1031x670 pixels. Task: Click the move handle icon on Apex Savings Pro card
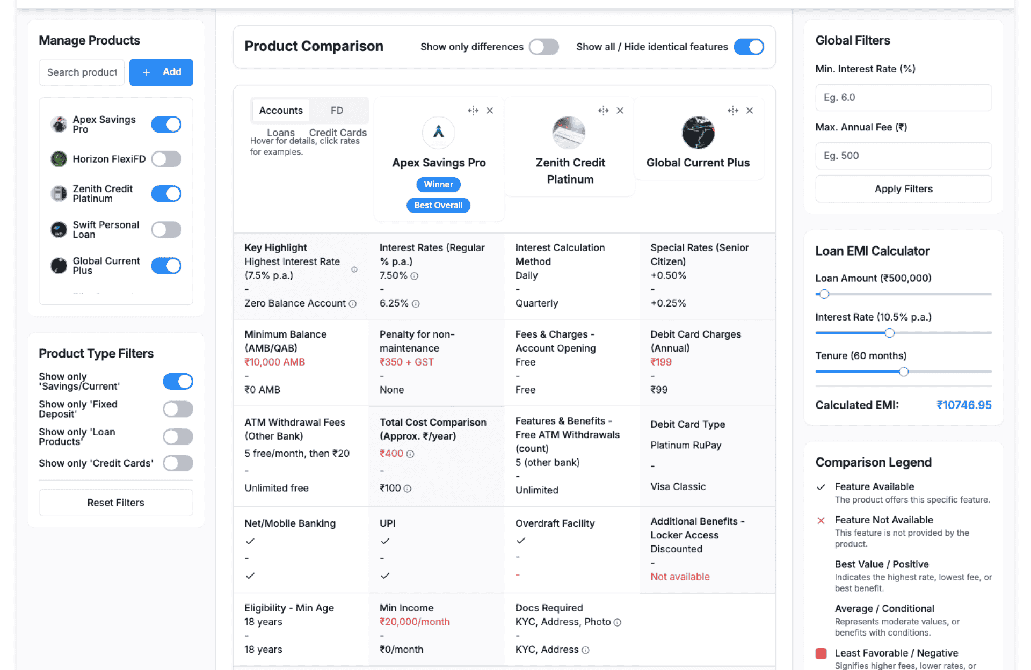(x=473, y=111)
